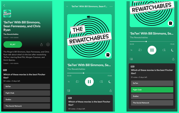179x113 pixels.
Task: Click progress bar in middle player
Action: [x=89, y=73]
